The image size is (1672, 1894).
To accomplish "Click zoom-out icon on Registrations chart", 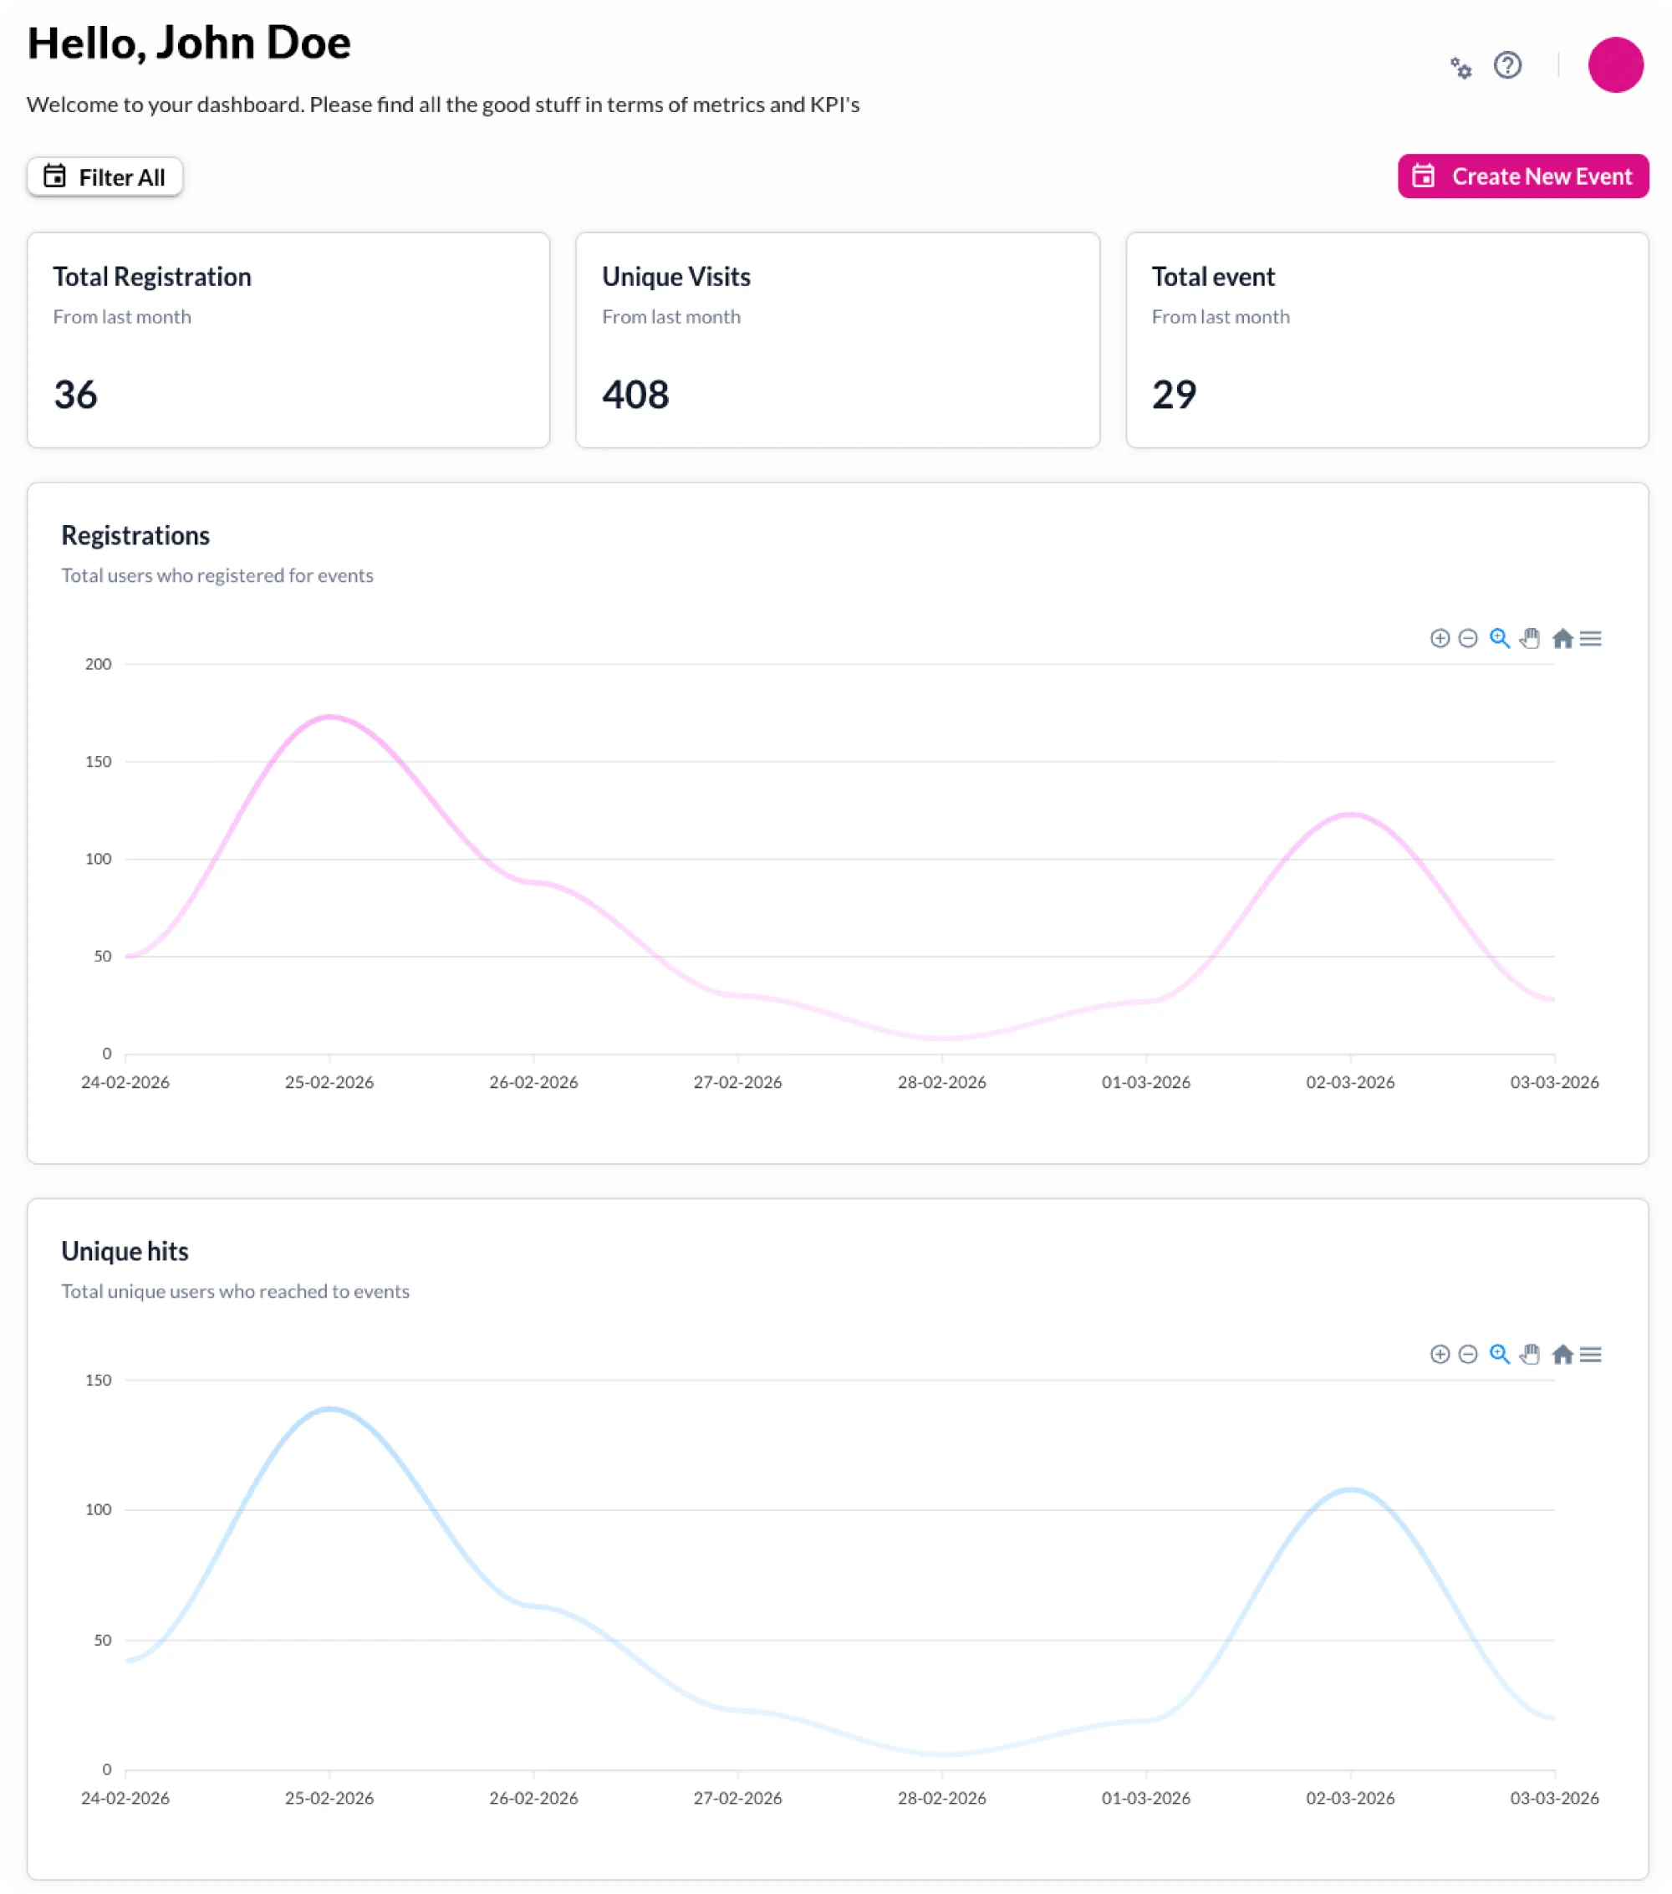I will pos(1467,638).
